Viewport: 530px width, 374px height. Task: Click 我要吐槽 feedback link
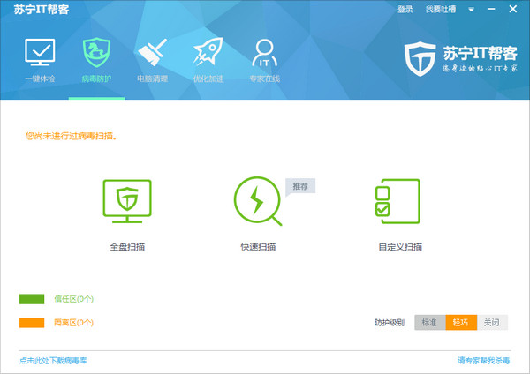[x=441, y=10]
